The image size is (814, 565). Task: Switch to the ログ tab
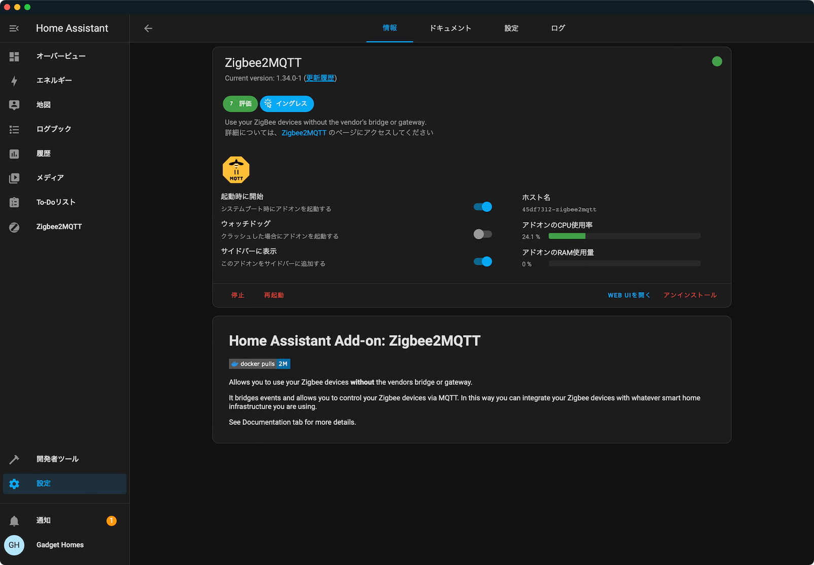click(558, 28)
